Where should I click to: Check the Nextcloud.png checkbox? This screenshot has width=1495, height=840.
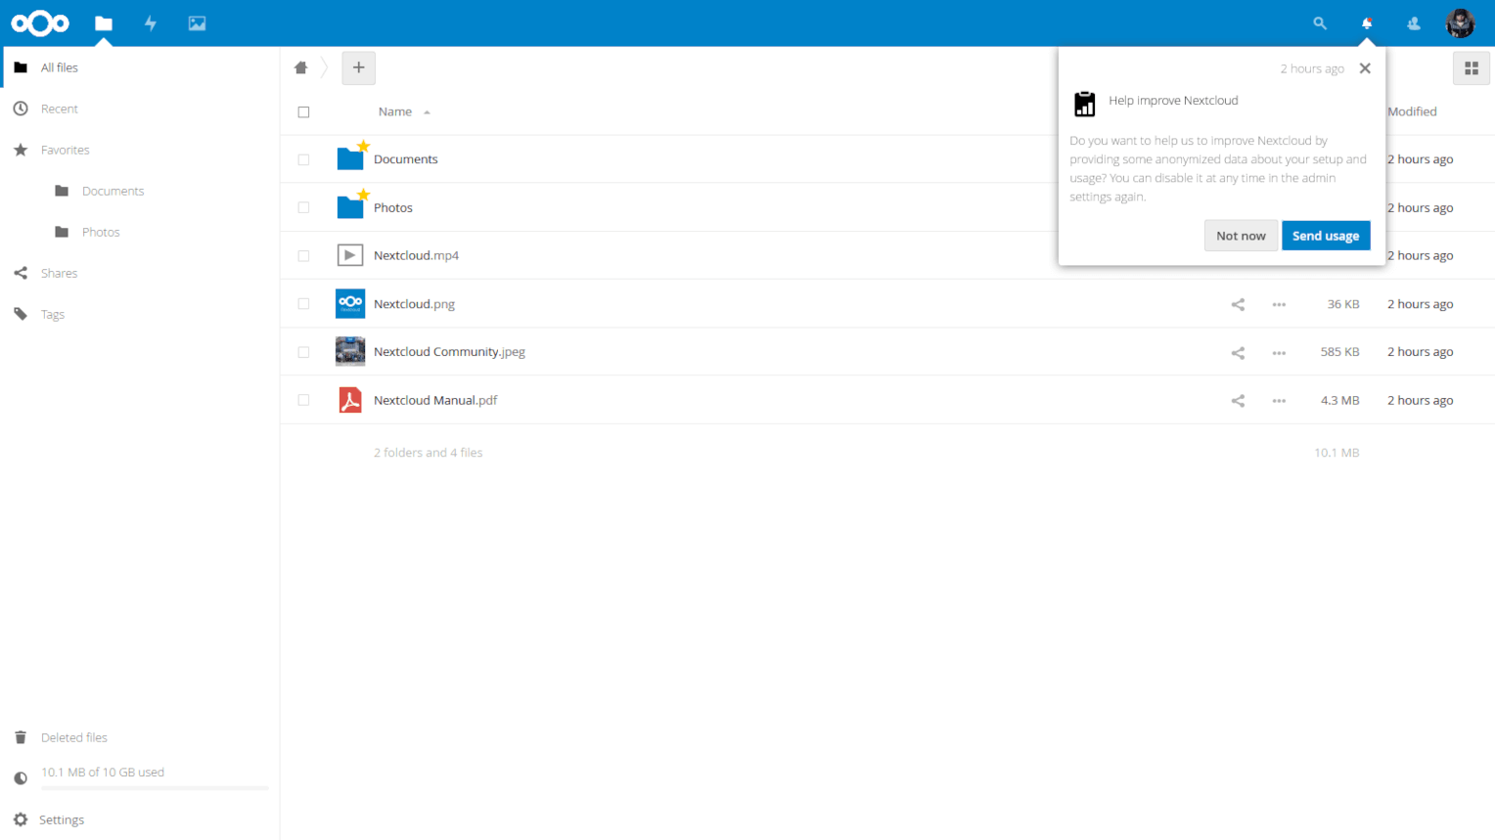point(303,304)
